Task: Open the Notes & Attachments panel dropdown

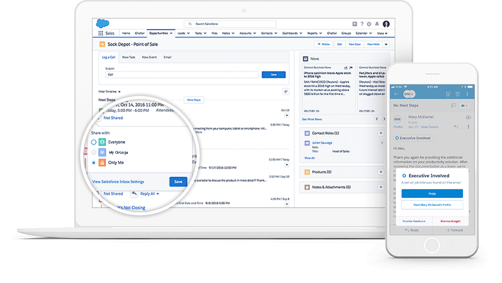Action: (x=381, y=187)
